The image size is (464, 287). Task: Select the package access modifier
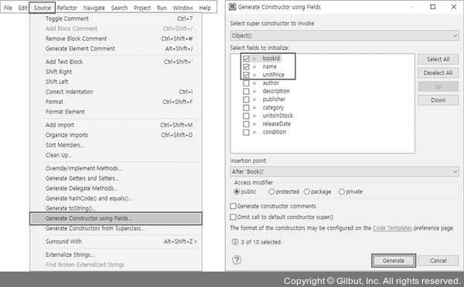tap(306, 191)
